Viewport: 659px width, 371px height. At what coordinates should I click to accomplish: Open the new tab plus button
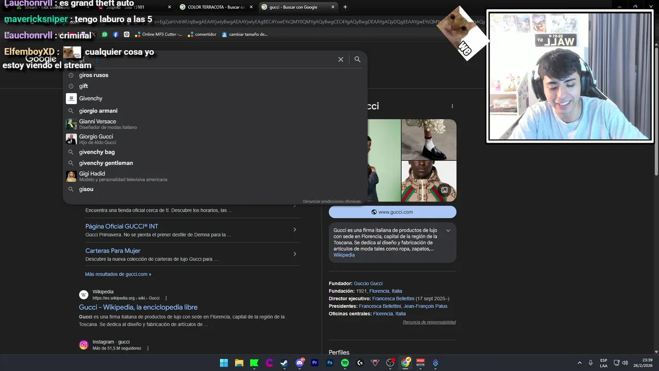coord(345,7)
